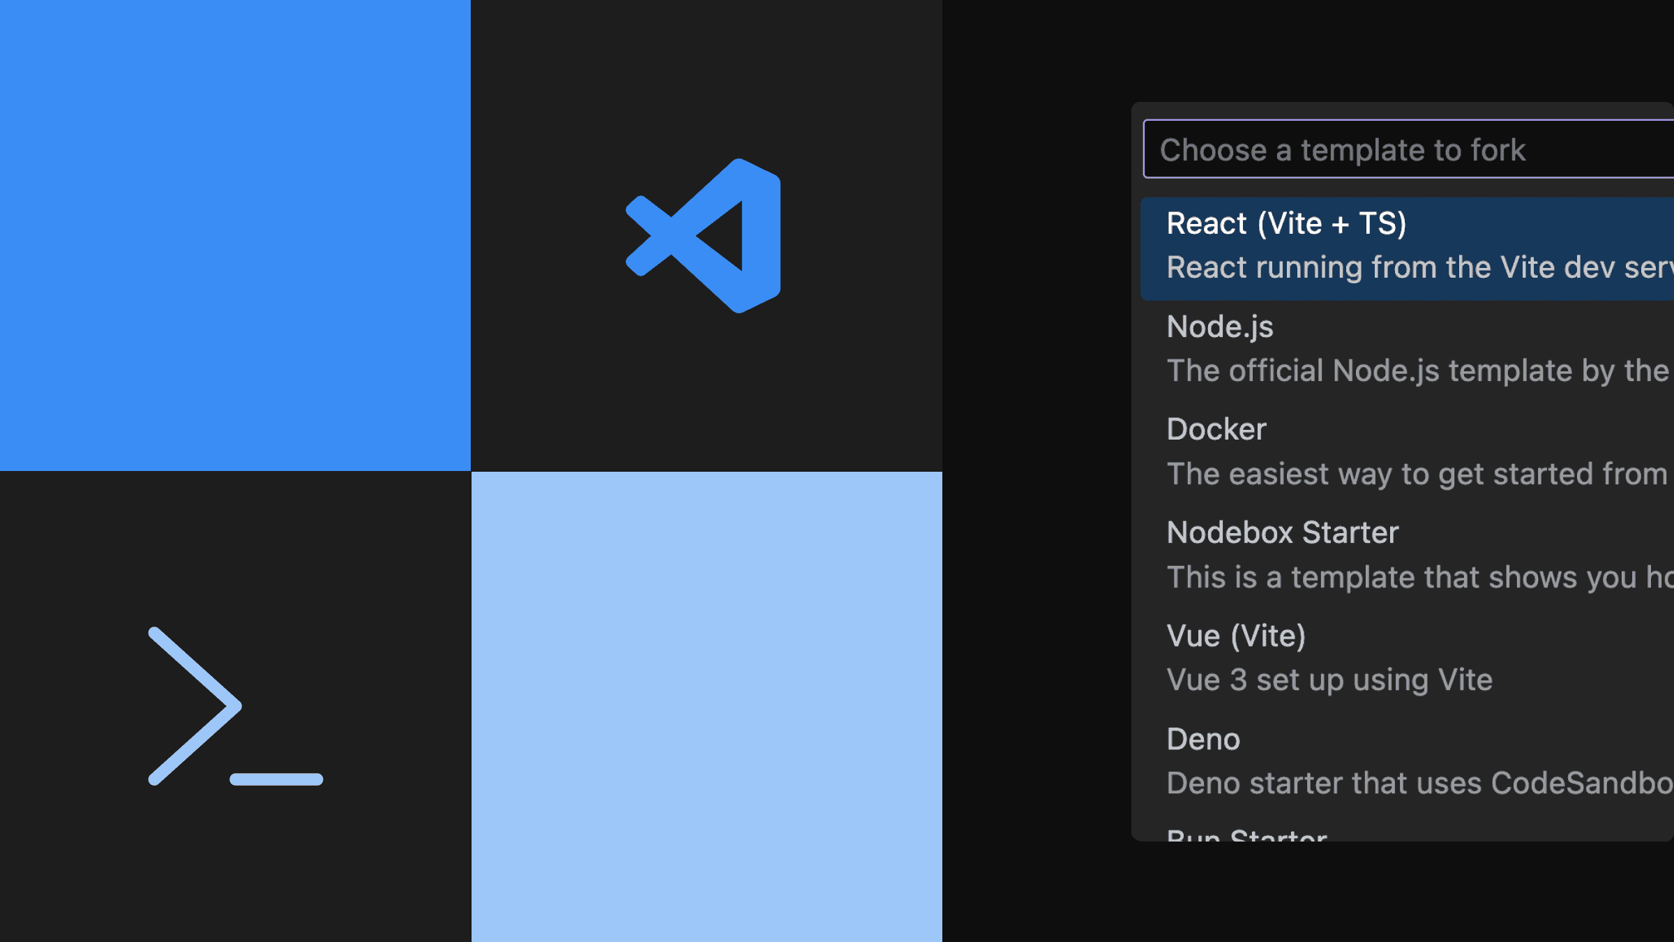Click the Choose a template to fork field

click(1395, 149)
